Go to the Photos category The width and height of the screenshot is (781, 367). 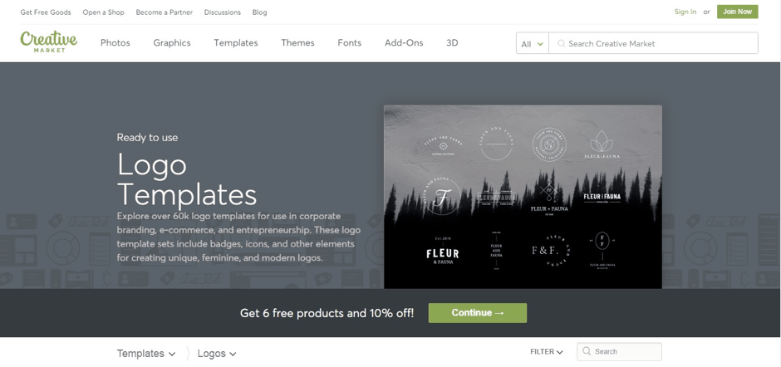click(x=115, y=43)
